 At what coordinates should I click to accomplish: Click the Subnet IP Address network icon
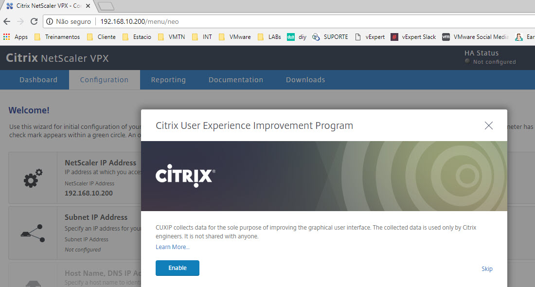tap(33, 233)
